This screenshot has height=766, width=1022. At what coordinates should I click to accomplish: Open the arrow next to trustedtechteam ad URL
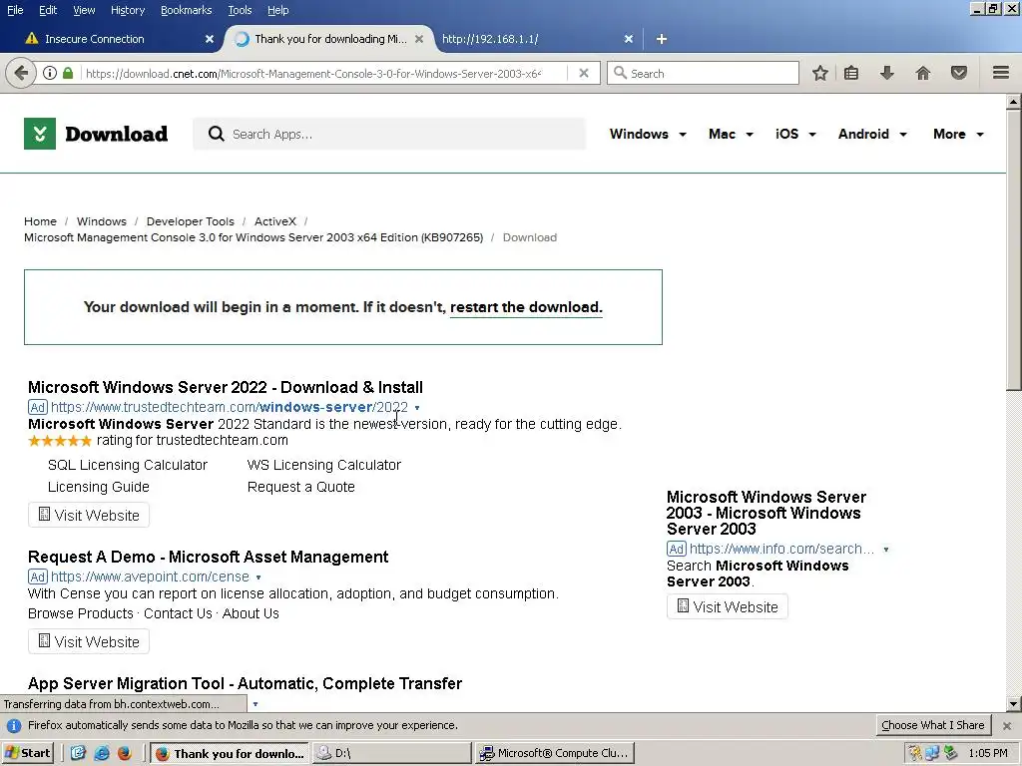click(417, 408)
